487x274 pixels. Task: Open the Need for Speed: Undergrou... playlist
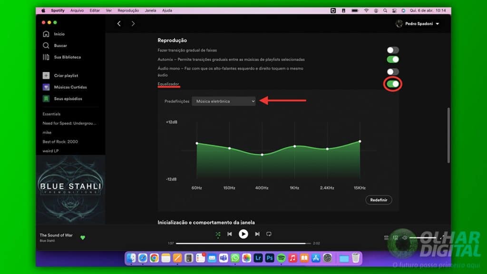click(69, 123)
